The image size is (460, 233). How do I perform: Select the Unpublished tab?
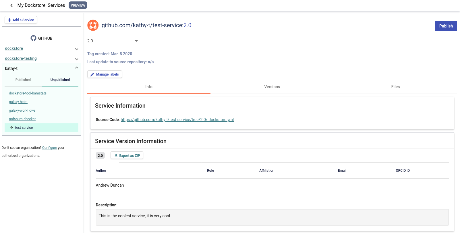tap(60, 80)
